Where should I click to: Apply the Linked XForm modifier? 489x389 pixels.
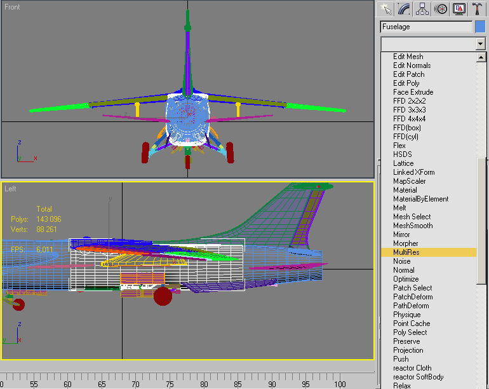pos(414,172)
